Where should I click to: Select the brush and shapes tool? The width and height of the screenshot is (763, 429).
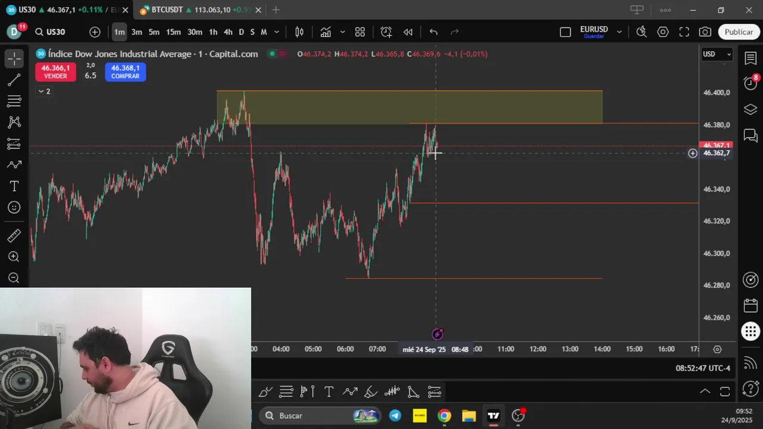click(x=14, y=165)
